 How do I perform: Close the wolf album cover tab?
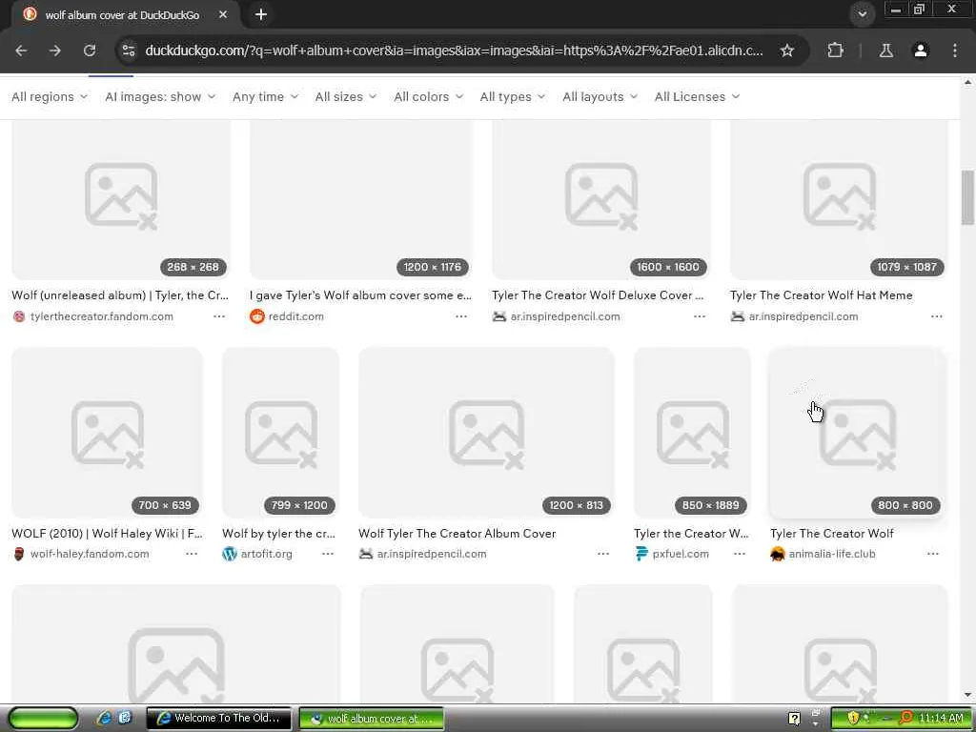tap(223, 14)
